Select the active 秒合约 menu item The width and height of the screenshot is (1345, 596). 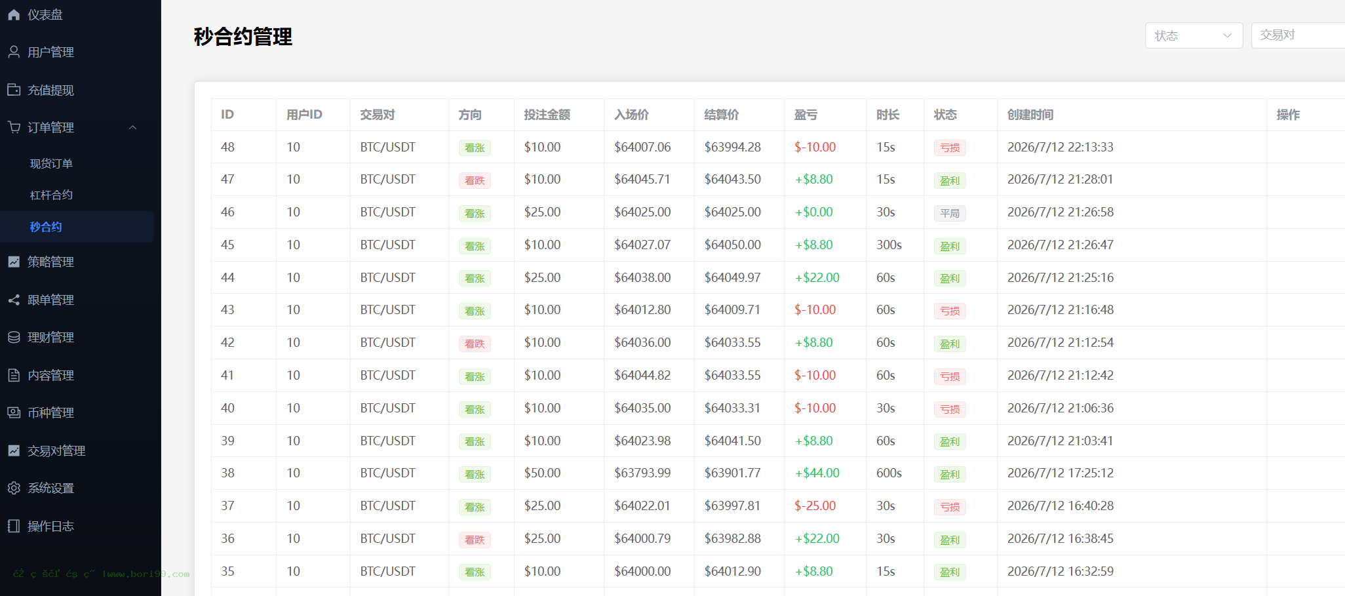click(77, 227)
